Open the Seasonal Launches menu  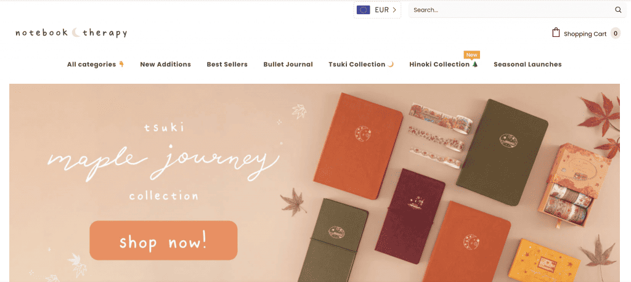coord(527,65)
